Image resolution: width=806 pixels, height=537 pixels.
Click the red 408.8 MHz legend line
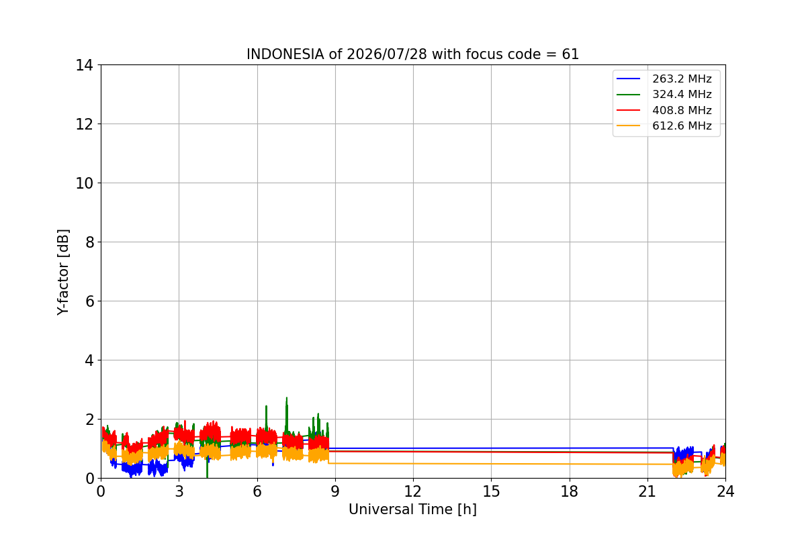(x=629, y=111)
